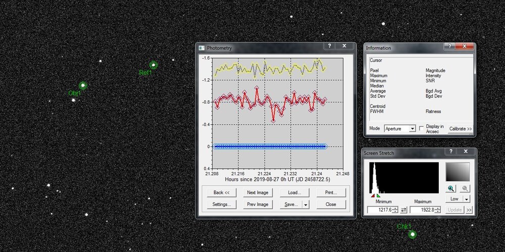
Task: Click the swap min/max arrows button
Action: [404, 210]
